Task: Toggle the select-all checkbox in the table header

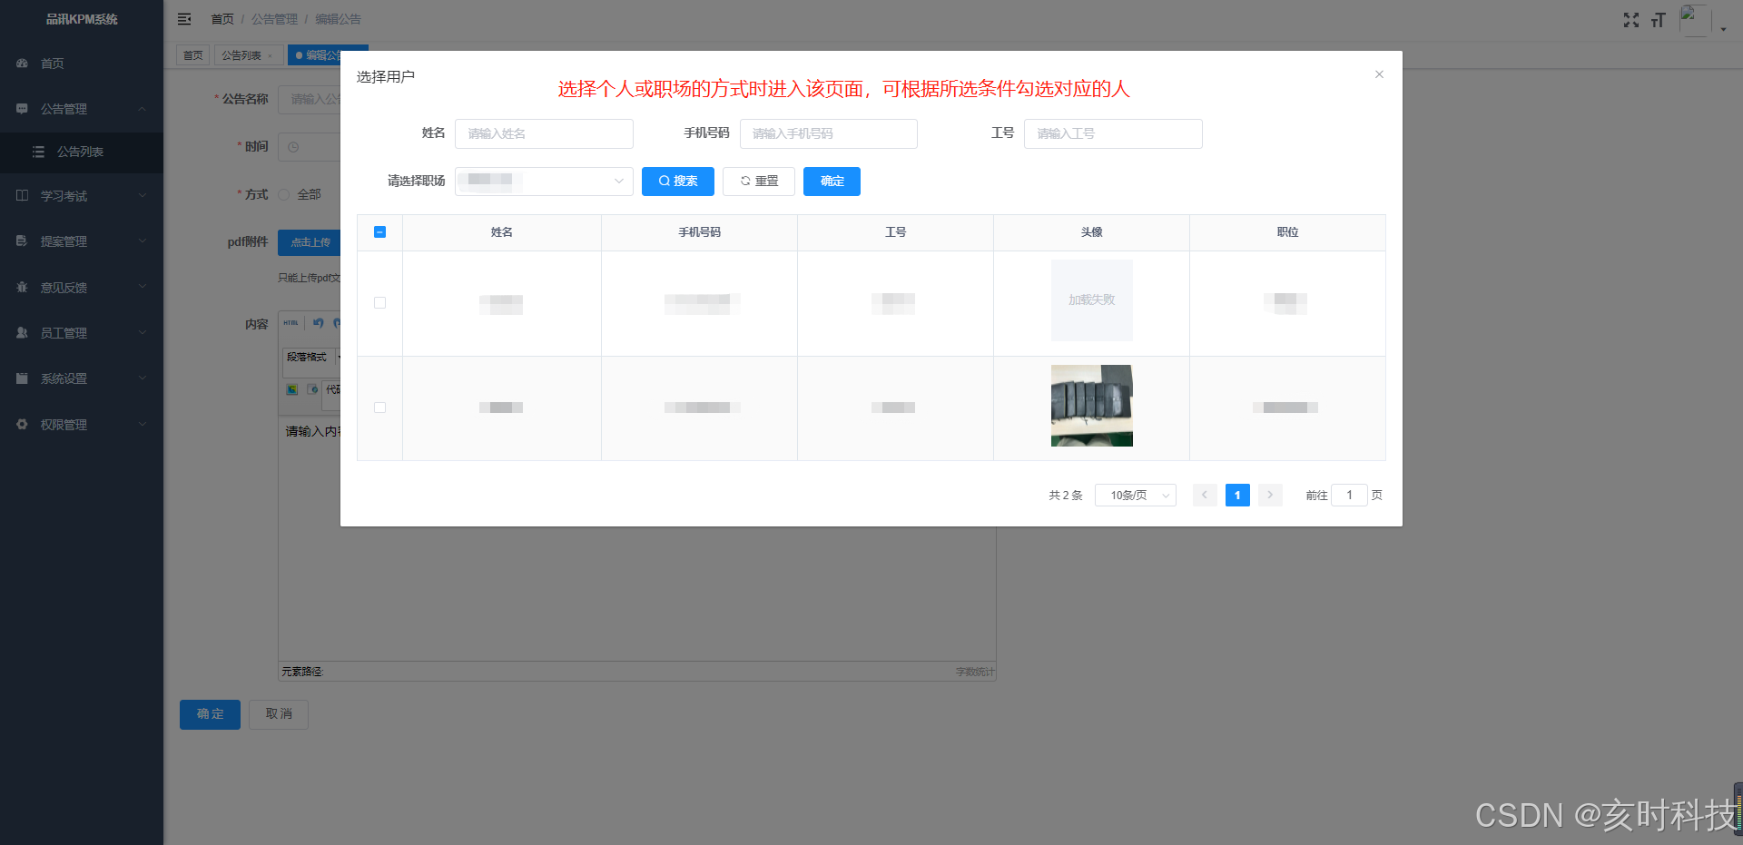Action: pos(379,232)
